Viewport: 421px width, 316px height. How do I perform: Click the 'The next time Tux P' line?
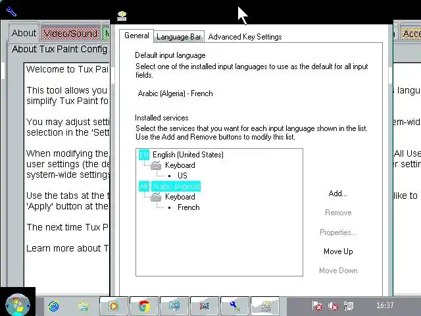pyautogui.click(x=67, y=227)
